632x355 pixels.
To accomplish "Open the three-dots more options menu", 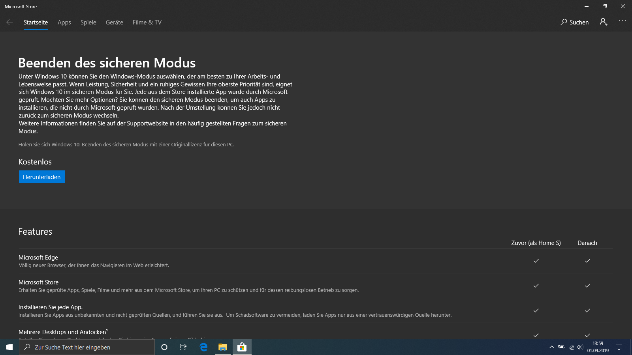I will pos(622,21).
